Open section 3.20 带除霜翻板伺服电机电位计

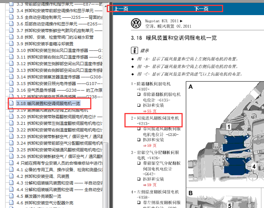click(x=59, y=117)
